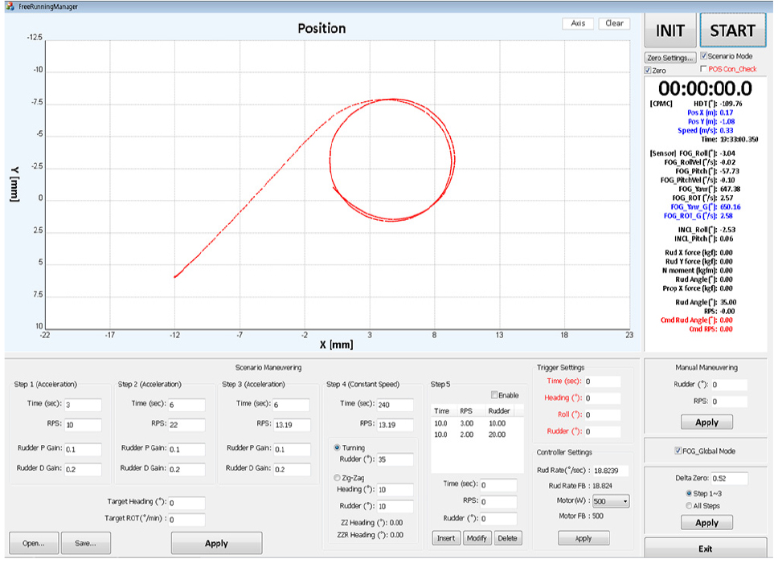Select Step 5 row with RPS 2.00
Image resolution: width=778 pixels, height=563 pixels.
(477, 434)
